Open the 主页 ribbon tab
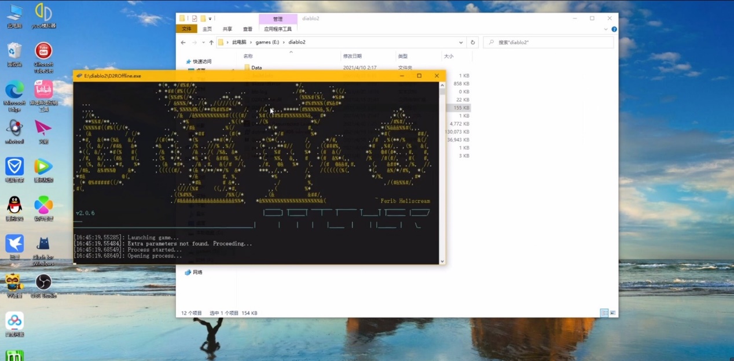The height and width of the screenshot is (361, 734). tap(207, 29)
